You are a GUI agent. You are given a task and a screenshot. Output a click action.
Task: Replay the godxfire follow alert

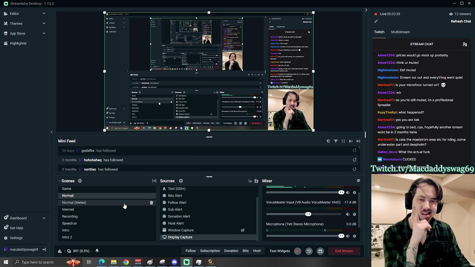coord(354,151)
